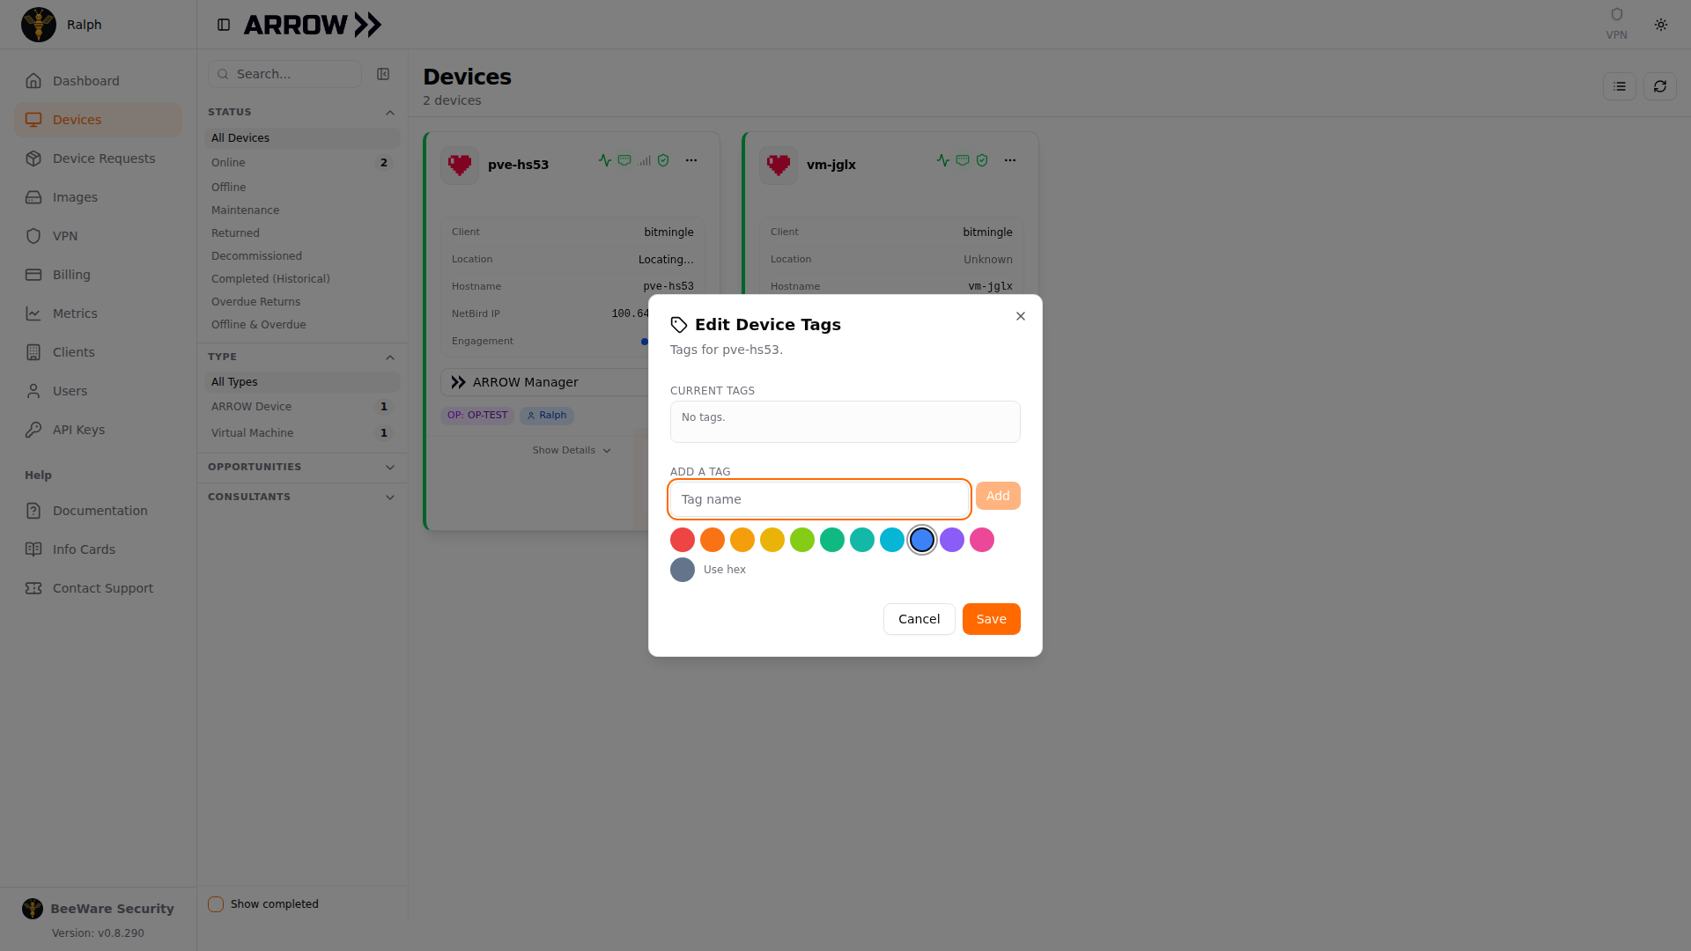Click the ARROW logo in header
This screenshot has width=1691, height=951.
tap(313, 25)
